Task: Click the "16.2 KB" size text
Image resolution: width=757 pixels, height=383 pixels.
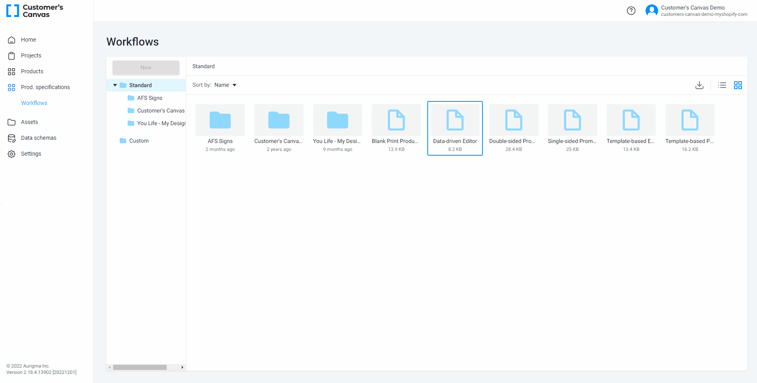Action: click(690, 149)
